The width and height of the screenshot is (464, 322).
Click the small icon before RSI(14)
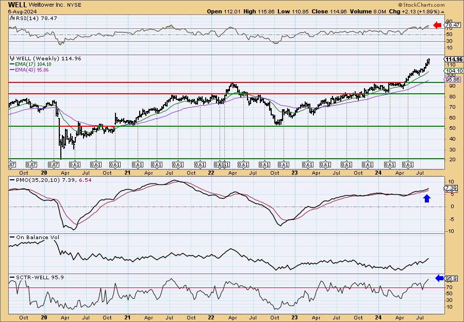pos(12,18)
